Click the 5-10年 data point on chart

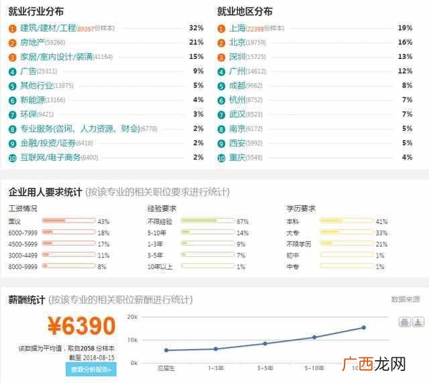314,337
